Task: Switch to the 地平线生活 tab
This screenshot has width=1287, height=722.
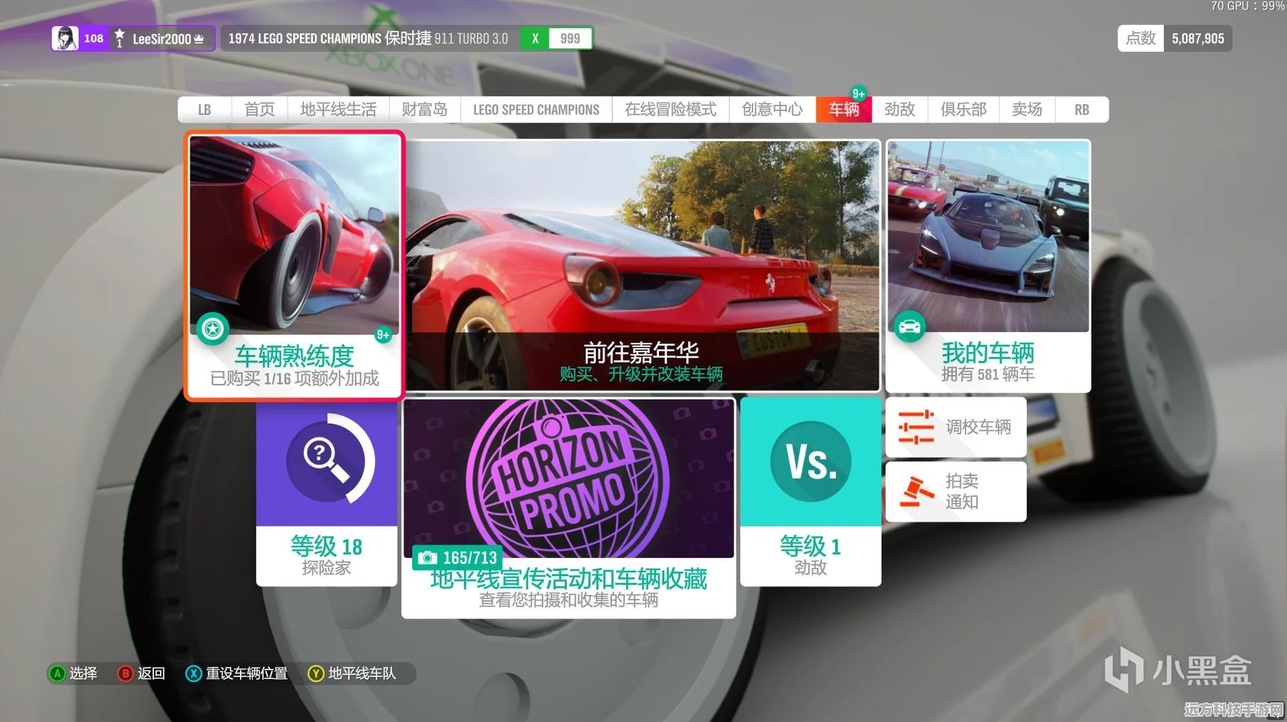Action: 338,110
